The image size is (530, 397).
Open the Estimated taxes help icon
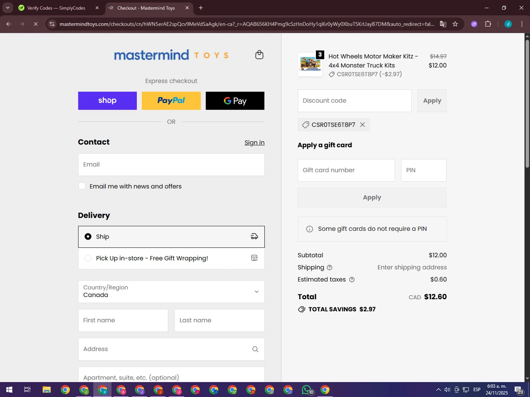pos(352,279)
